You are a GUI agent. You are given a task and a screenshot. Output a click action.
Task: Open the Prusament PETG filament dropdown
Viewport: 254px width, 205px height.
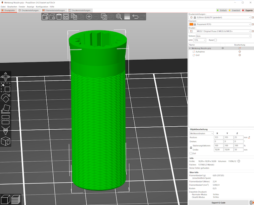tap(220, 24)
